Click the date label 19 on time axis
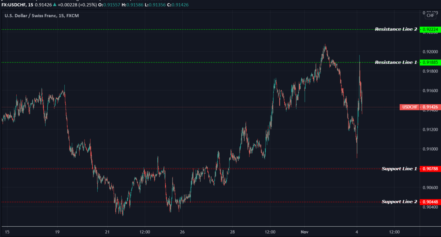The width and height of the screenshot is (441, 237). (x=57, y=232)
